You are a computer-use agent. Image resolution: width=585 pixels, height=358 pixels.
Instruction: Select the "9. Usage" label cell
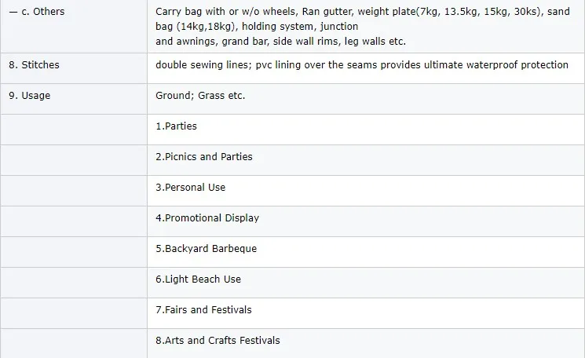point(29,95)
